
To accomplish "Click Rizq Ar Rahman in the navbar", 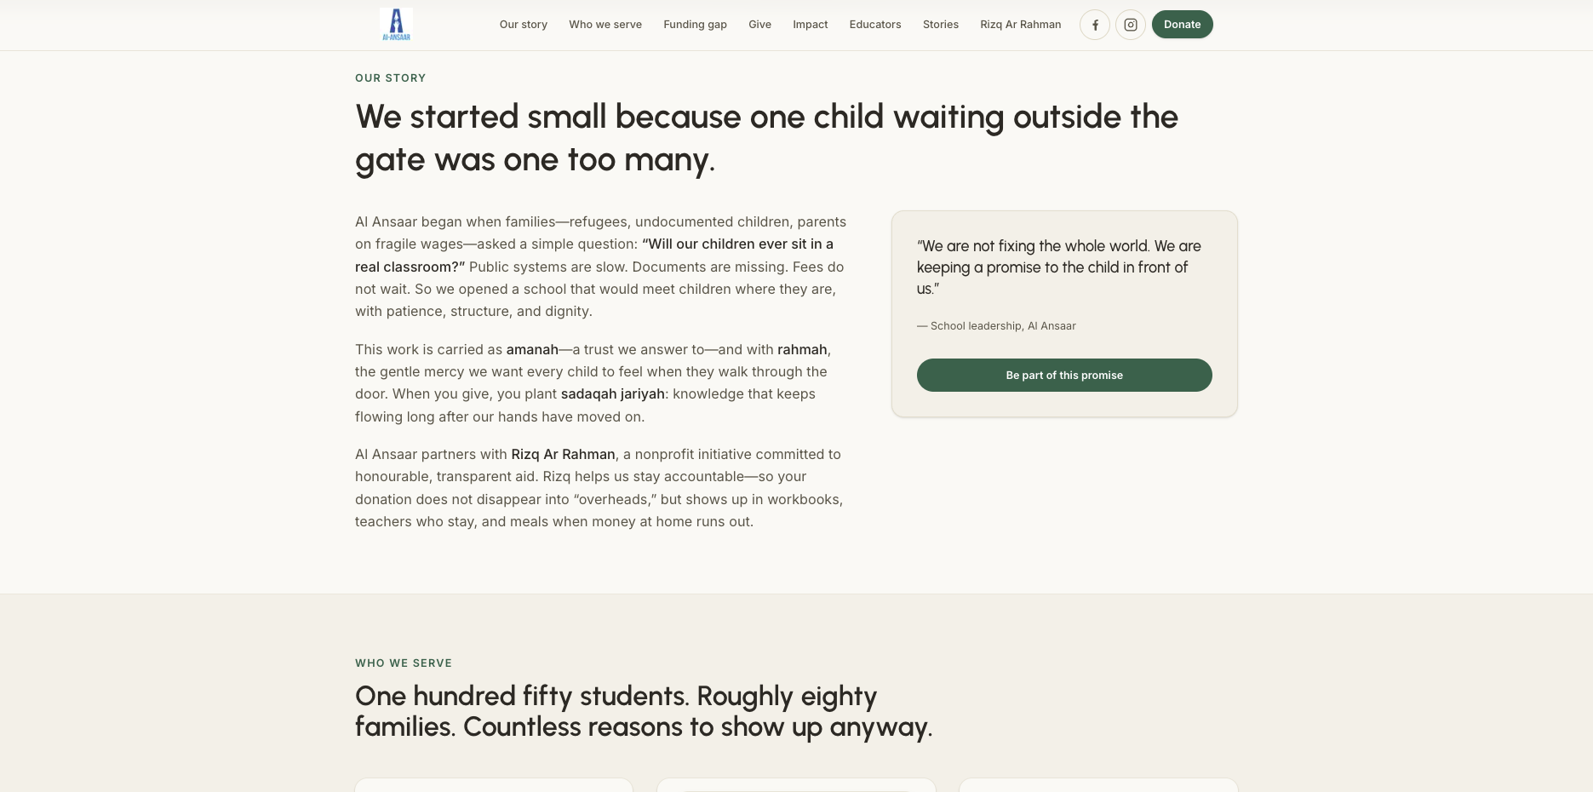I will tap(1020, 25).
